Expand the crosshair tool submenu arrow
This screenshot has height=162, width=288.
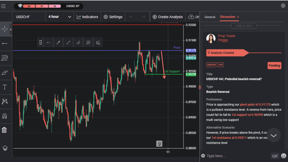point(11,29)
